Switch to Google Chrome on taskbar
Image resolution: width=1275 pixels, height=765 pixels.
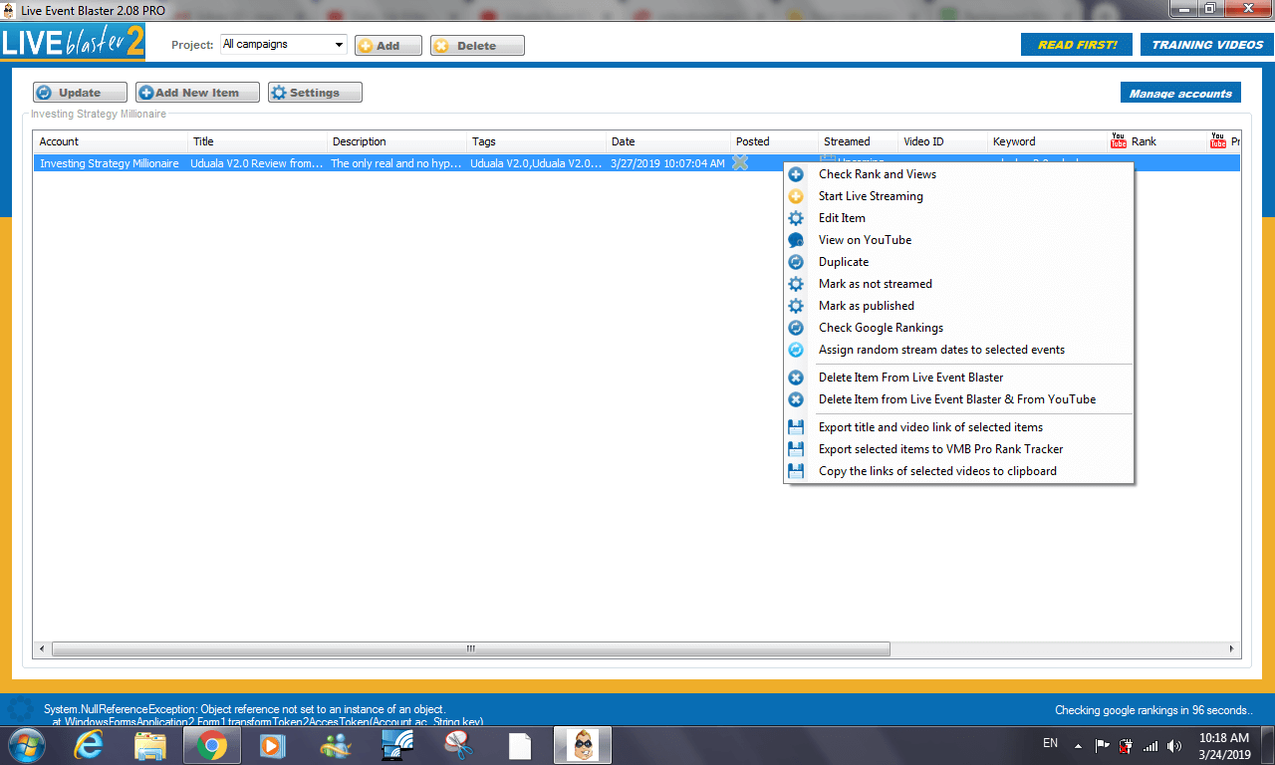click(210, 745)
